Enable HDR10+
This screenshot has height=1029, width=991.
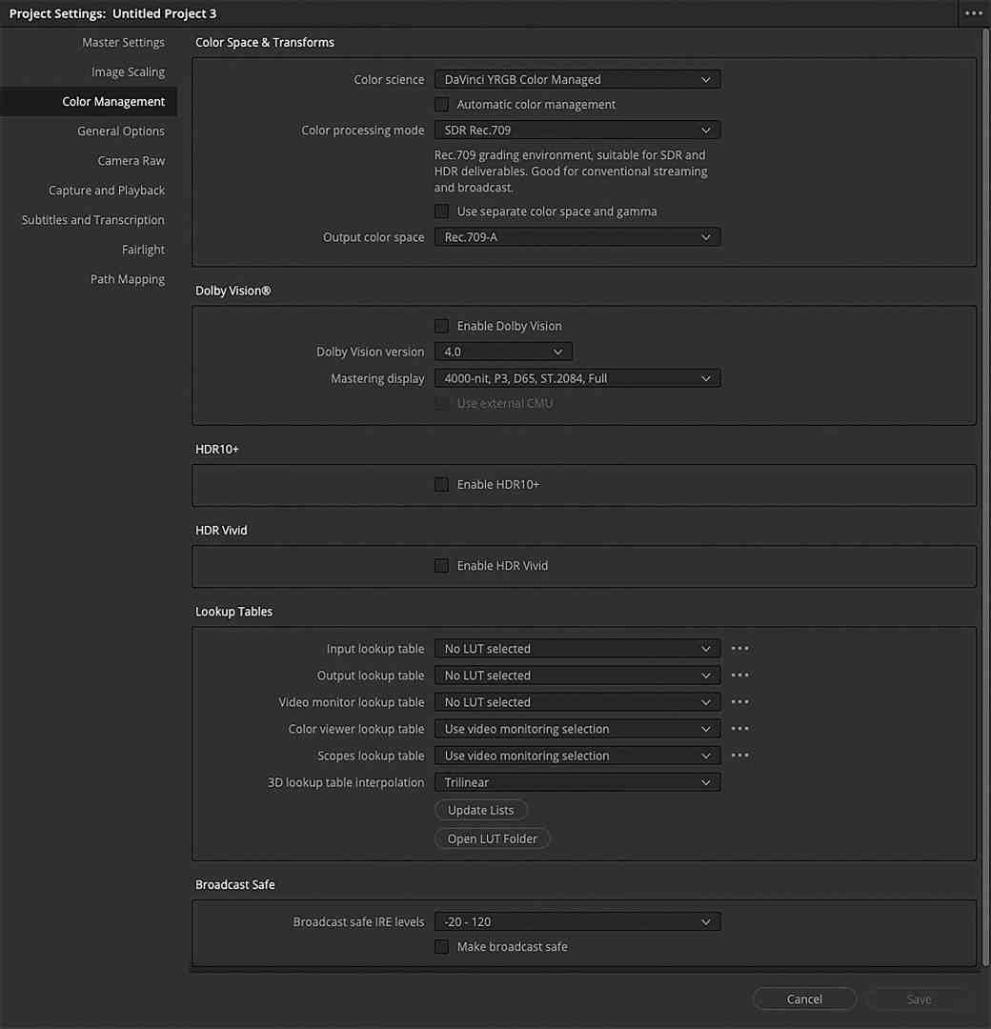[x=441, y=484]
